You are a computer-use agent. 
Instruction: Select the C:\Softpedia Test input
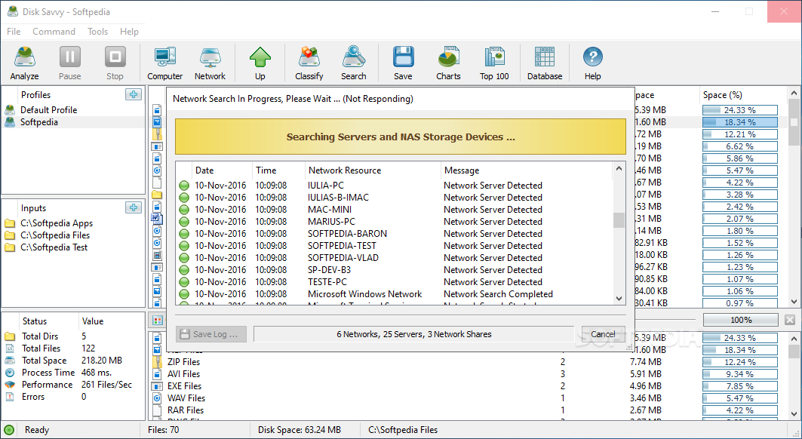pos(54,247)
